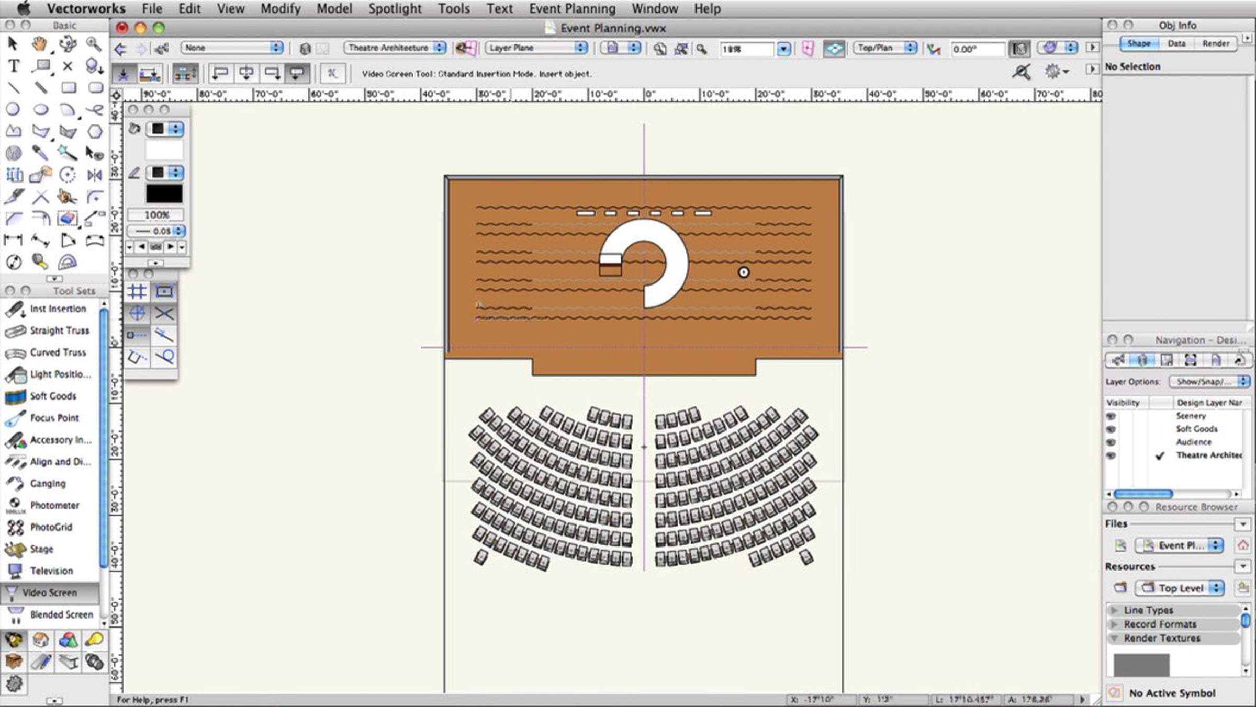
Task: Open the Spotlight menu
Action: click(x=394, y=9)
